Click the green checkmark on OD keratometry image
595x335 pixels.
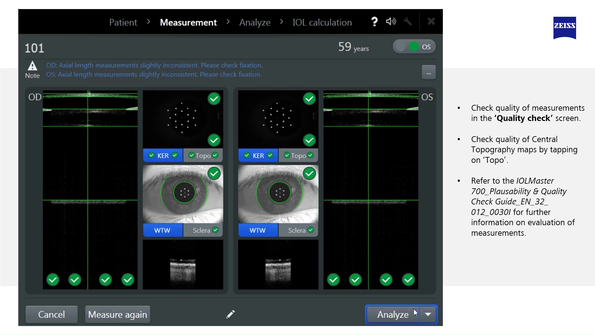214,99
